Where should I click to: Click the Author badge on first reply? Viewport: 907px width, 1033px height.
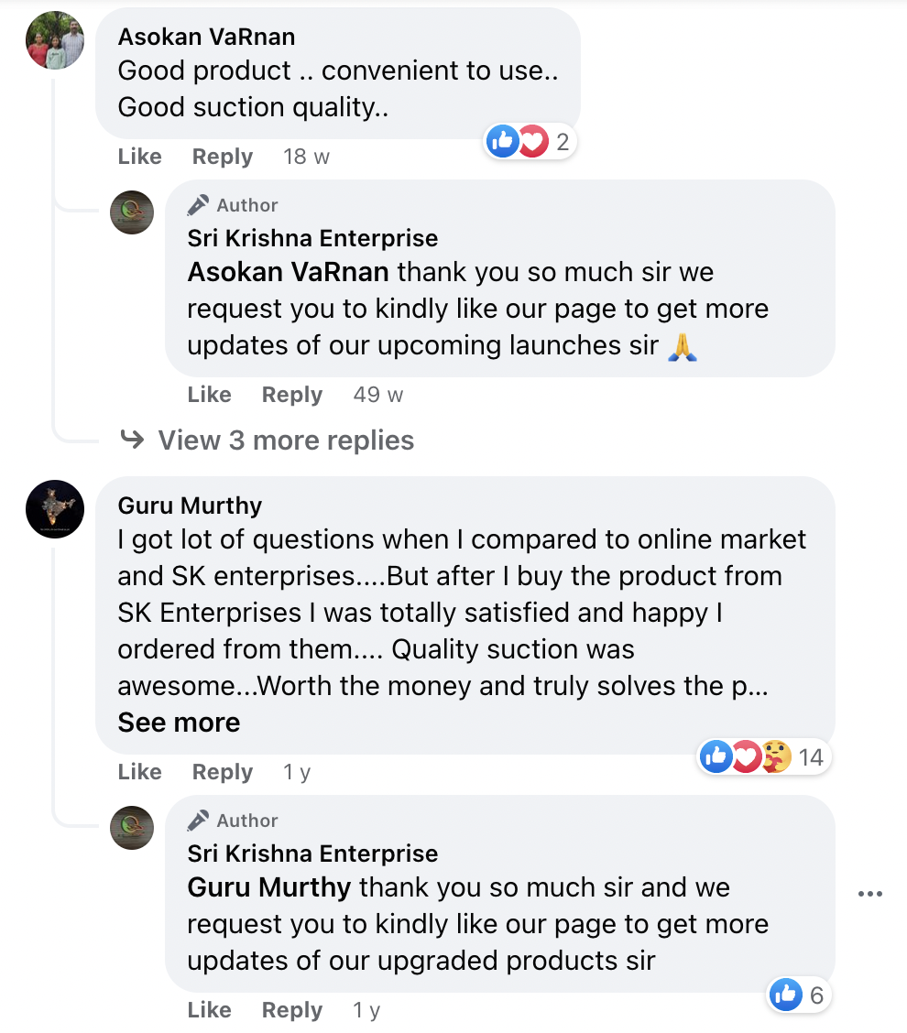[233, 205]
